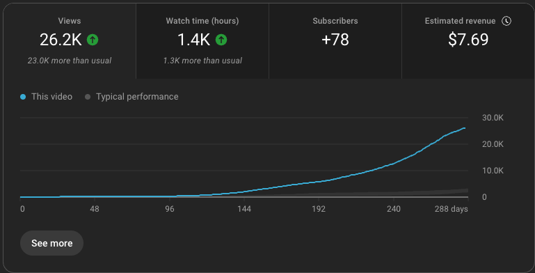Click 23.0K more than usual text

click(x=70, y=61)
